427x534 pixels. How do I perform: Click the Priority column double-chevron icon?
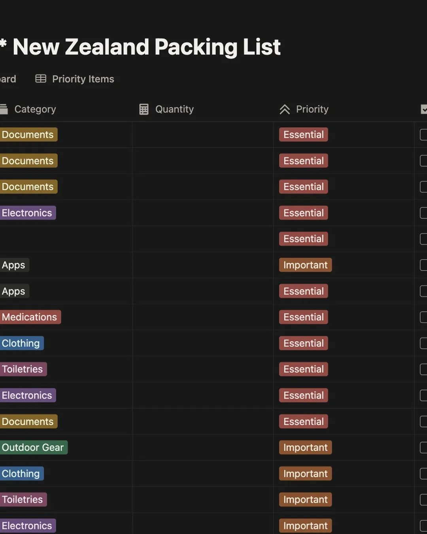[285, 109]
